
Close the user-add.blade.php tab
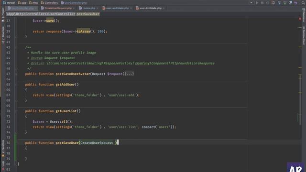(131, 8)
